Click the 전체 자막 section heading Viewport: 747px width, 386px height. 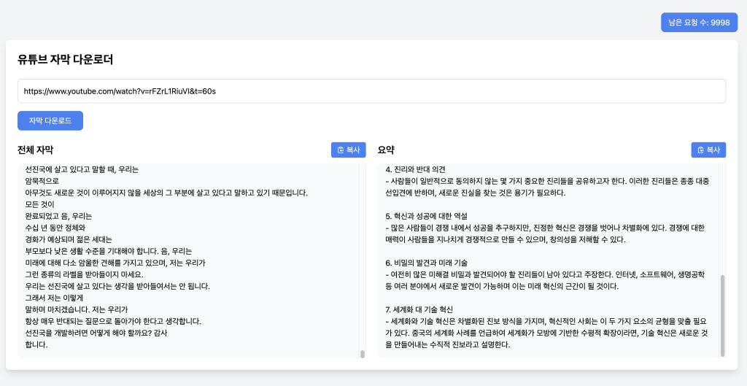tap(35, 150)
